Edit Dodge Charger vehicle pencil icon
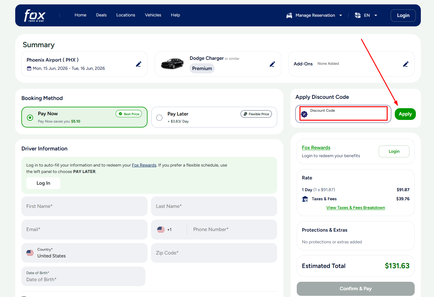The width and height of the screenshot is (434, 297). (272, 64)
